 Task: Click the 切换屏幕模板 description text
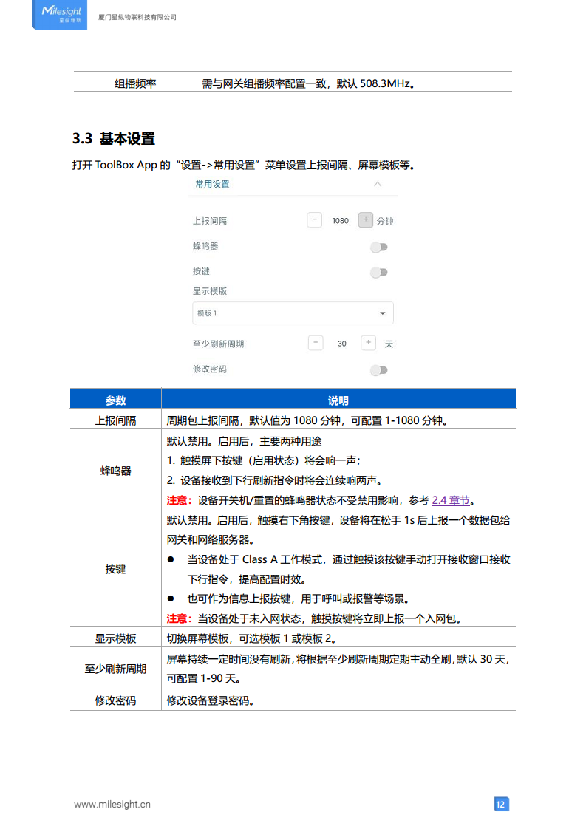252,638
